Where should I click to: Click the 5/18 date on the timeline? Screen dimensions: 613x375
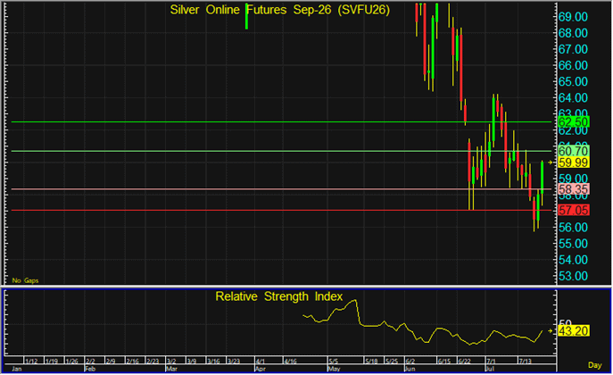(x=371, y=361)
